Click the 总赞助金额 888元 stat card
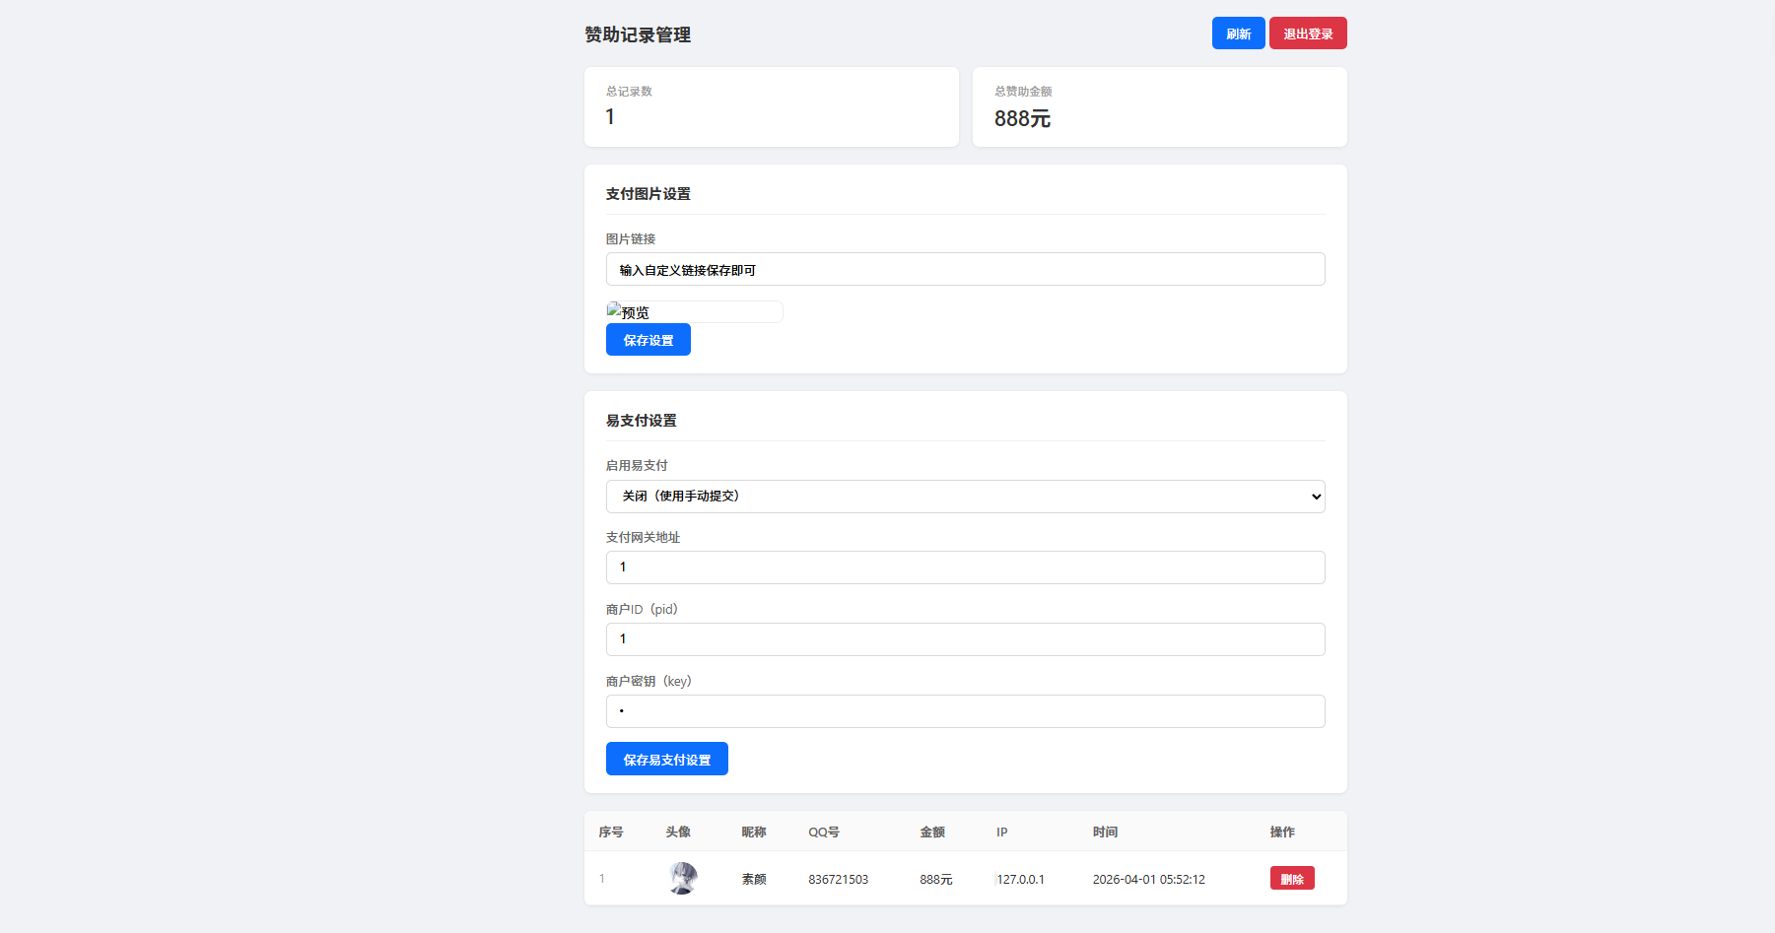1775x933 pixels. pyautogui.click(x=1159, y=106)
